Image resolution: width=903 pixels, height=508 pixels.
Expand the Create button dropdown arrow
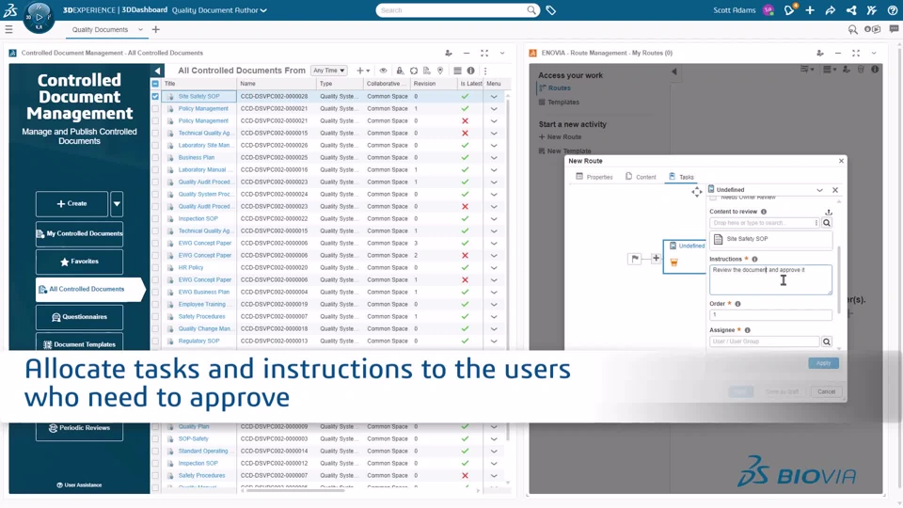117,204
